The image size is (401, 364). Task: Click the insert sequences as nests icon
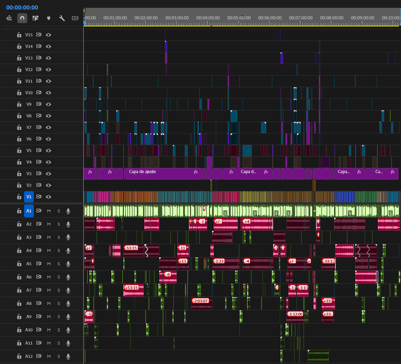[x=9, y=18]
